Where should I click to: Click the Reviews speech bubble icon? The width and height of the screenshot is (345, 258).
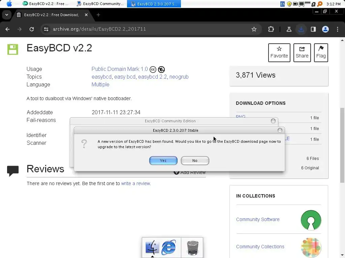pos(13,171)
